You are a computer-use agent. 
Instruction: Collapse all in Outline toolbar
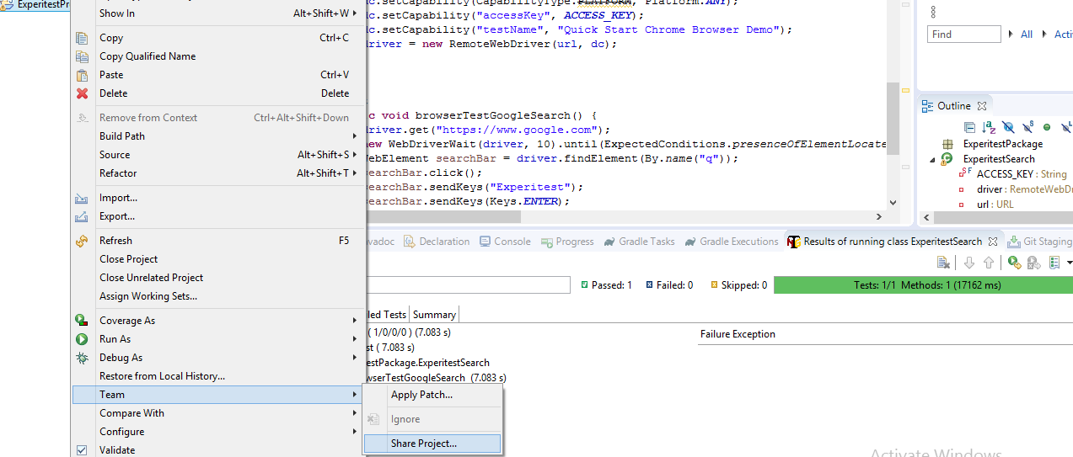[x=969, y=127]
